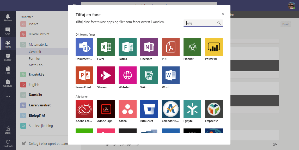Screen dimensions: 299x150
Task: Select the Adobe Creative Cloud tile
Action: pos(84,109)
